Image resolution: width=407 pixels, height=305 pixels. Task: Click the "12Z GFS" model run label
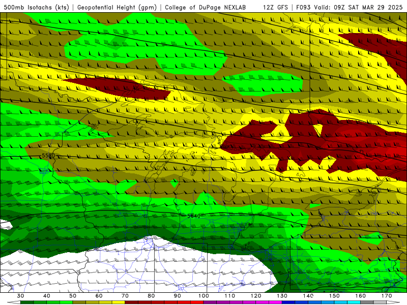275,8
